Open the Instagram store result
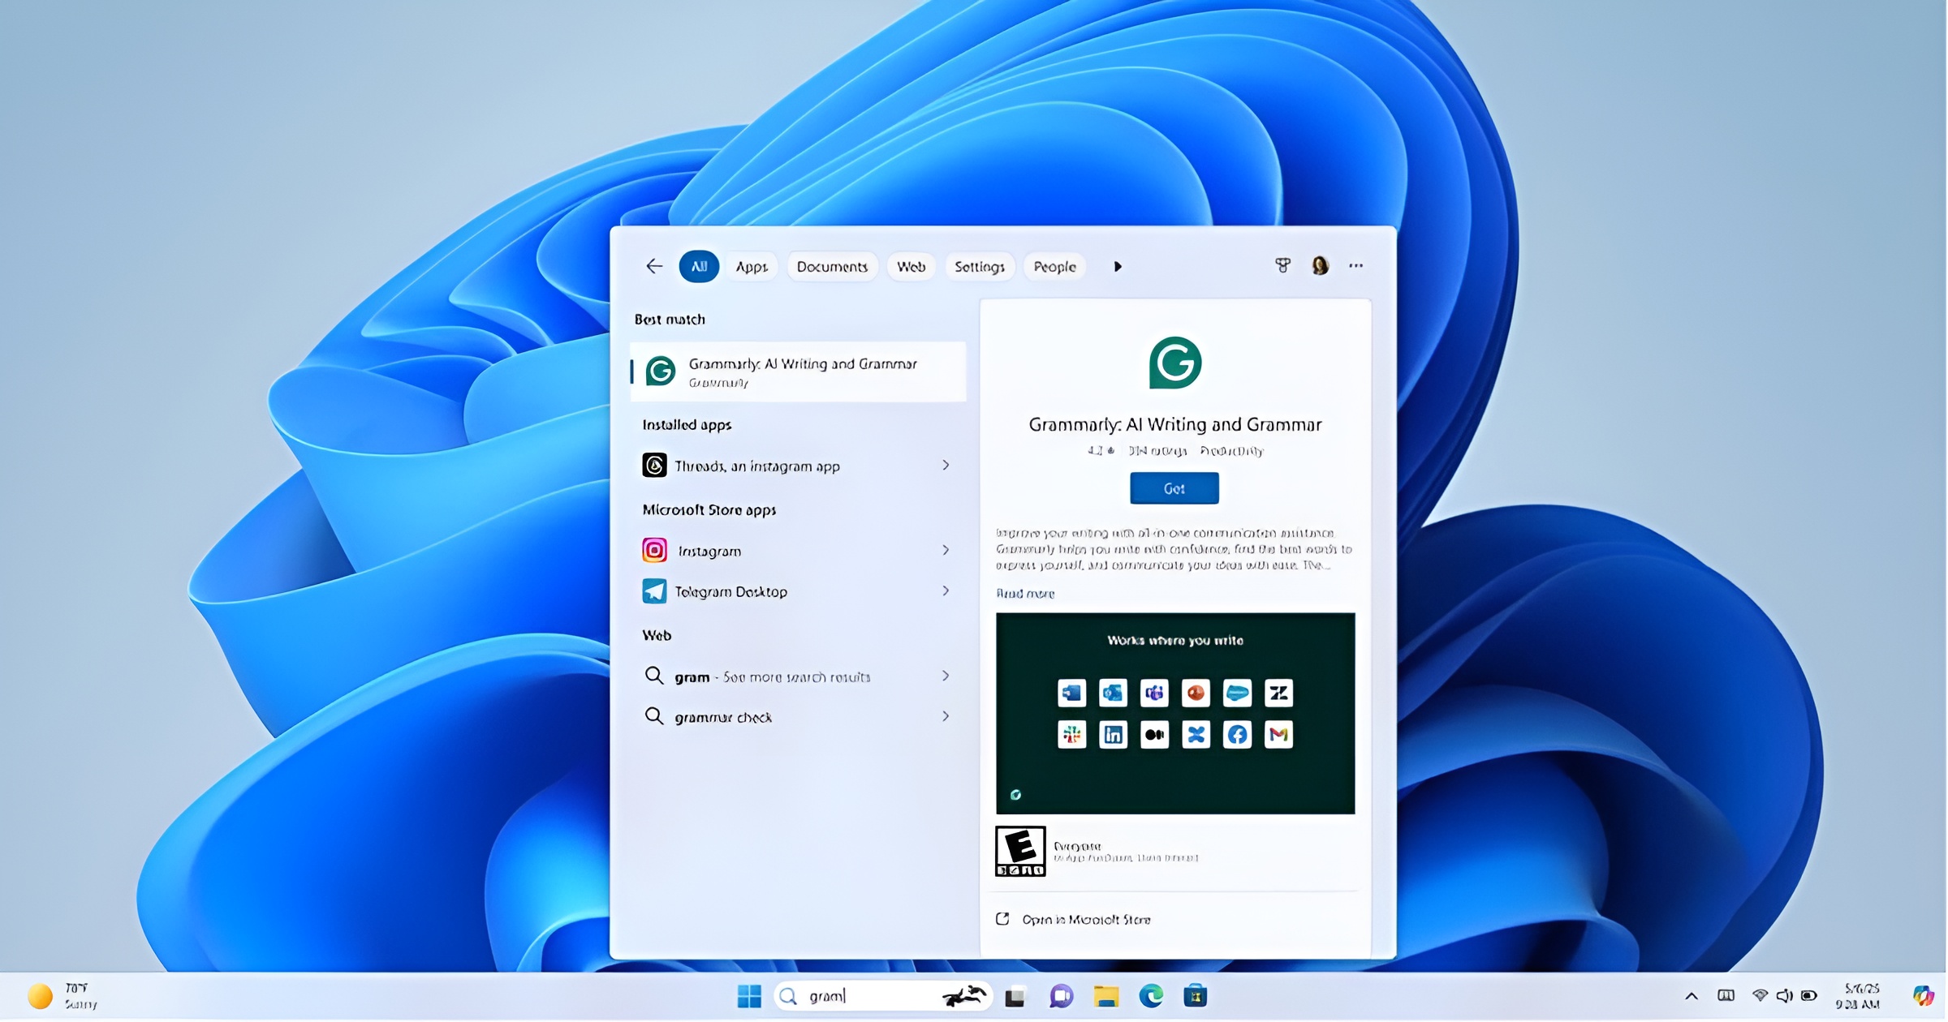The width and height of the screenshot is (1948, 1022). (798, 551)
